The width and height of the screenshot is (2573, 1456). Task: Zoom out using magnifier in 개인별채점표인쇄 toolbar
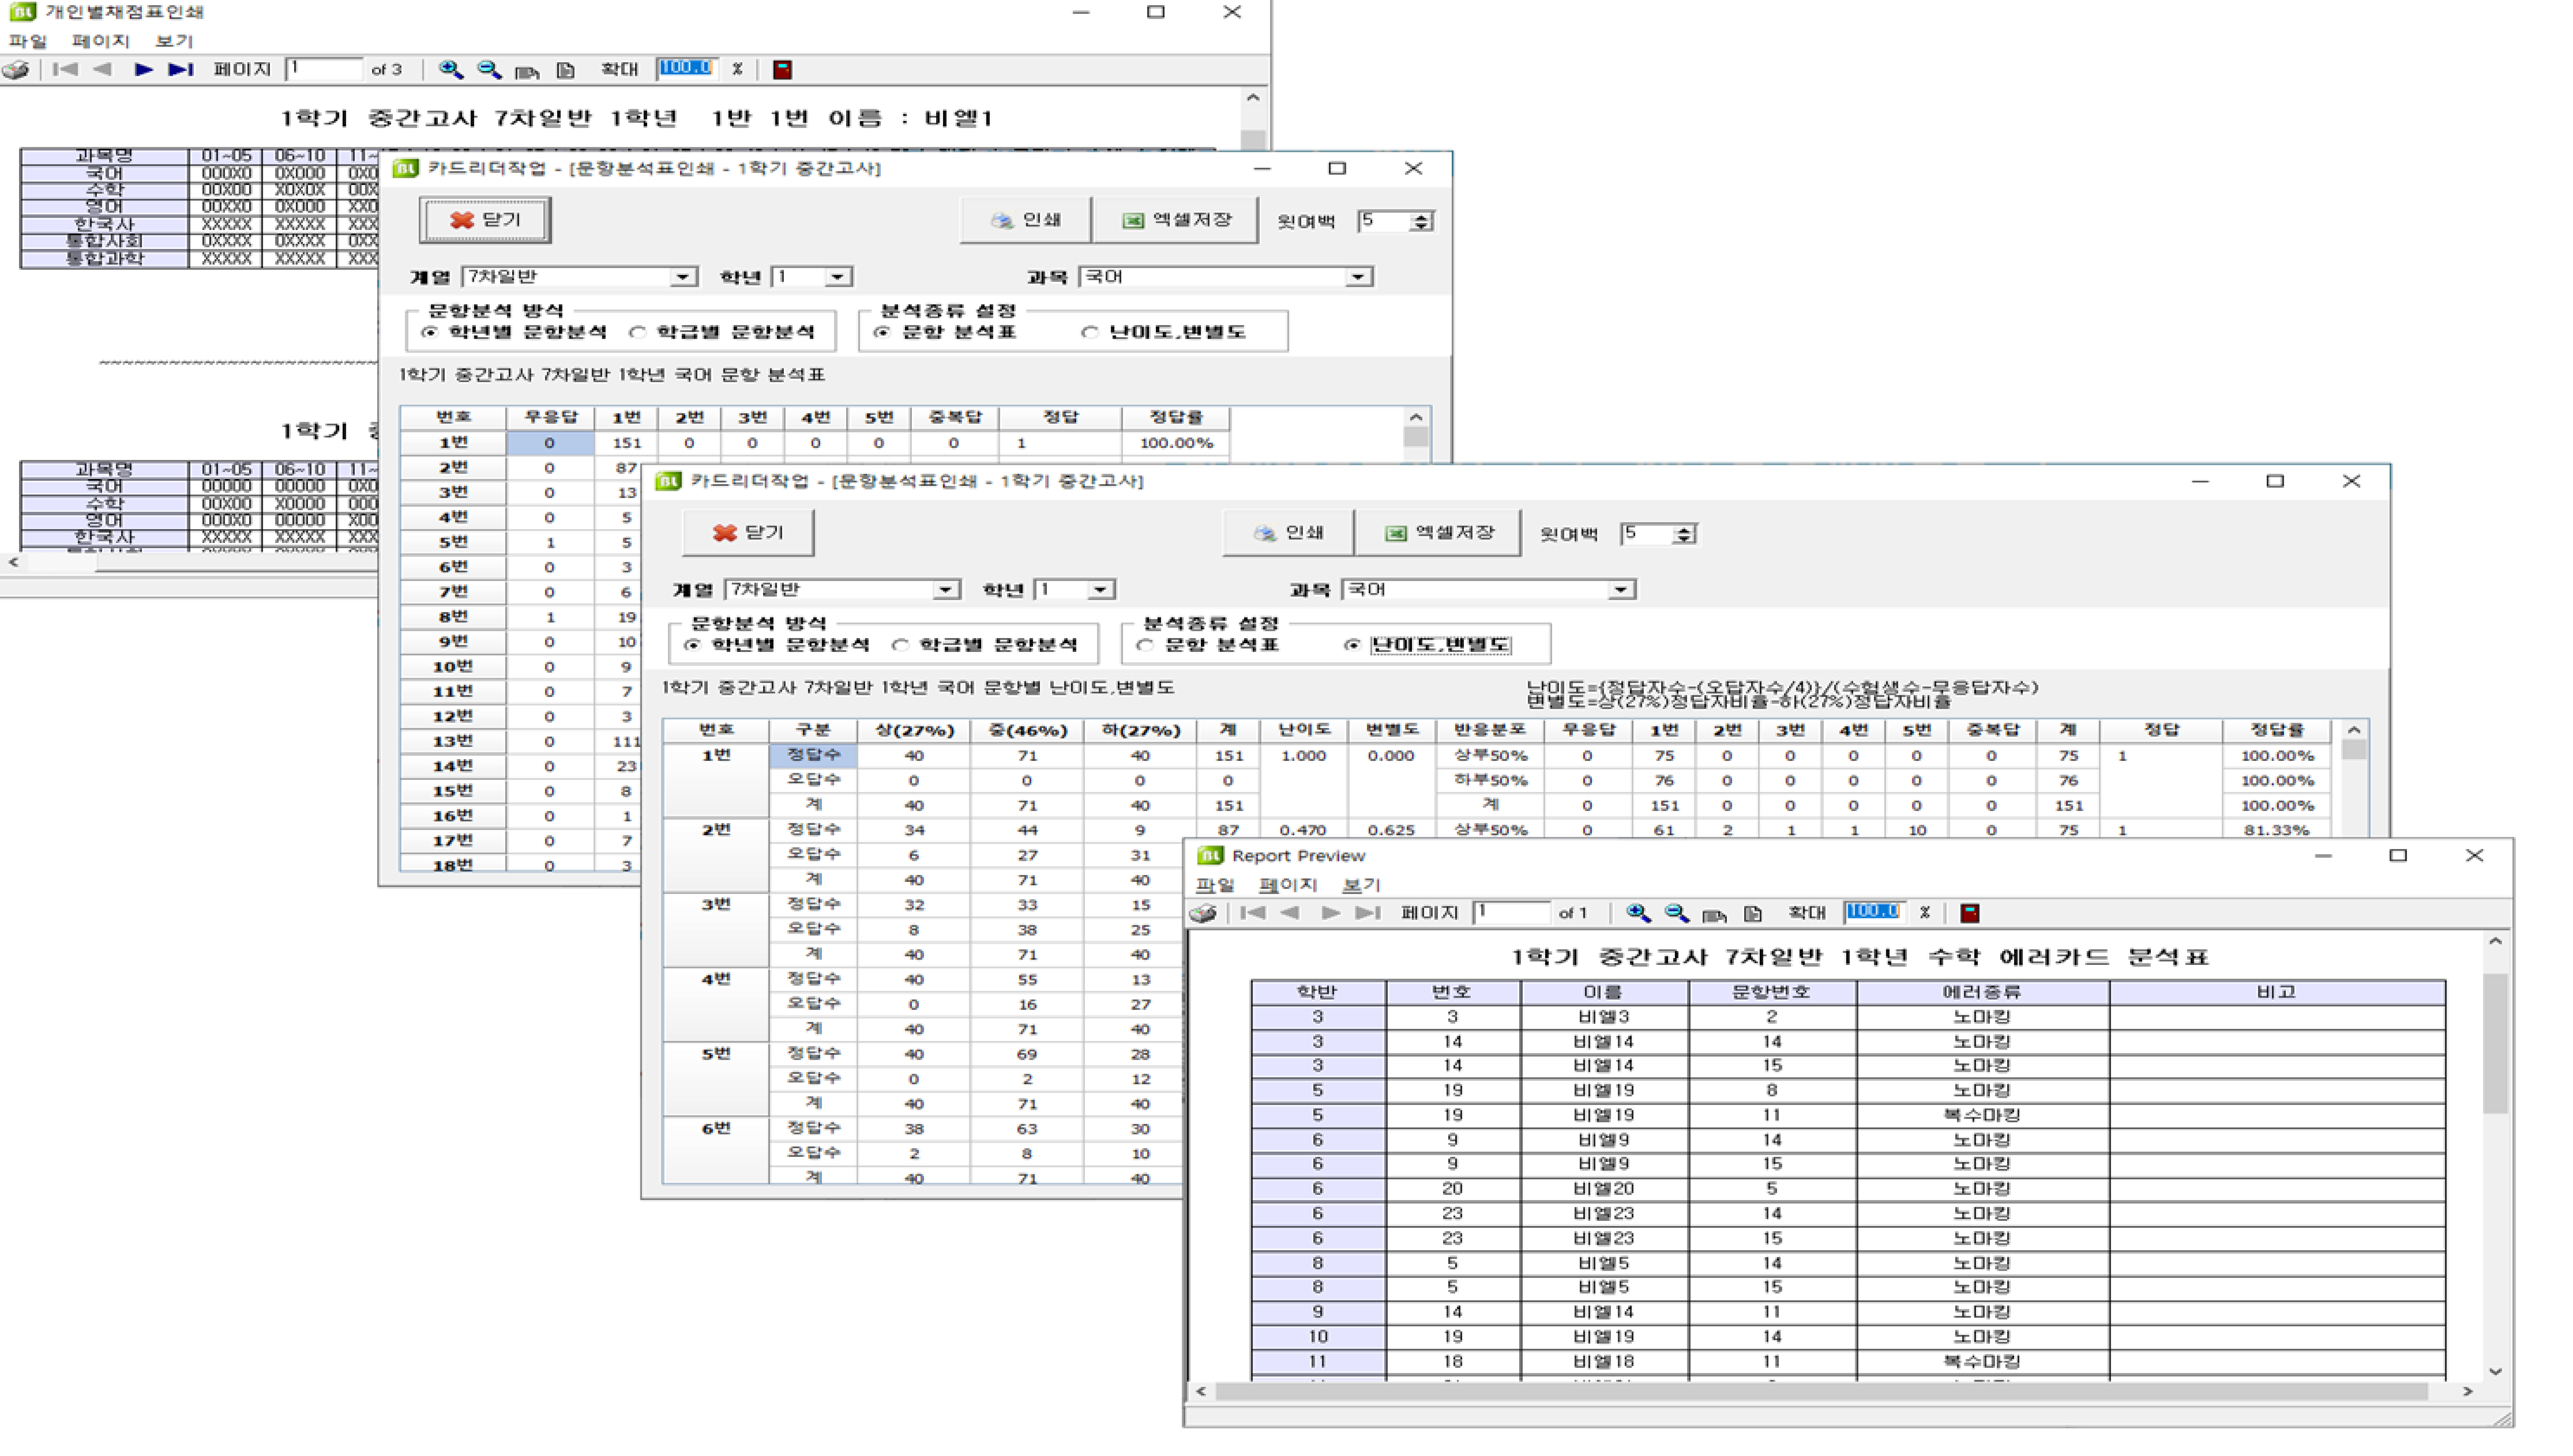coord(489,69)
